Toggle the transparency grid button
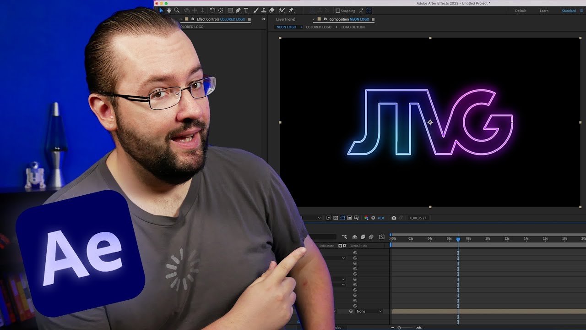The image size is (586, 330). (x=336, y=218)
